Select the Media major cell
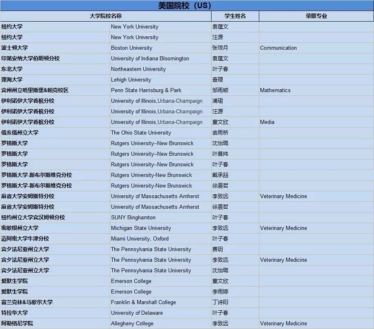The height and width of the screenshot is (329, 374). pos(316,122)
